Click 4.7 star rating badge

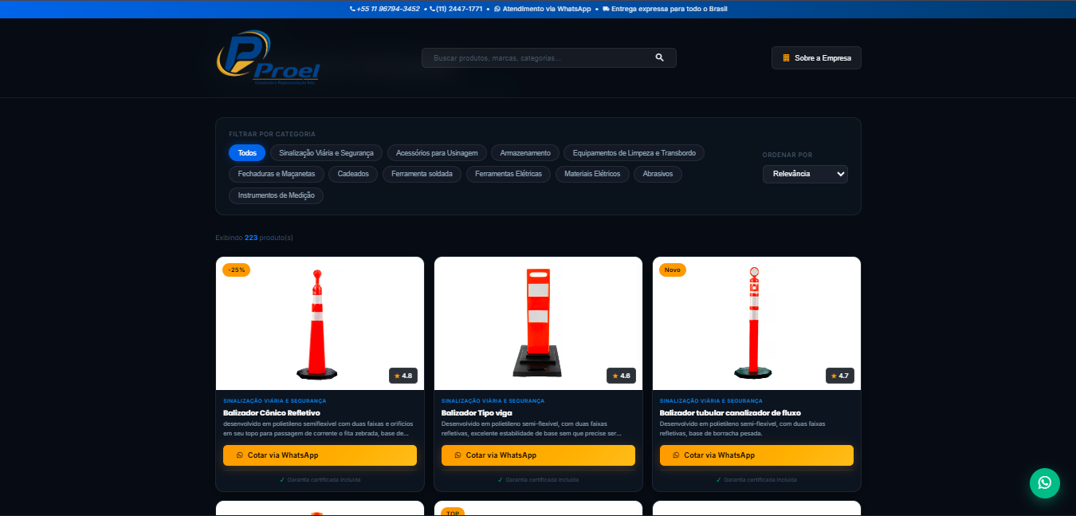tap(840, 376)
